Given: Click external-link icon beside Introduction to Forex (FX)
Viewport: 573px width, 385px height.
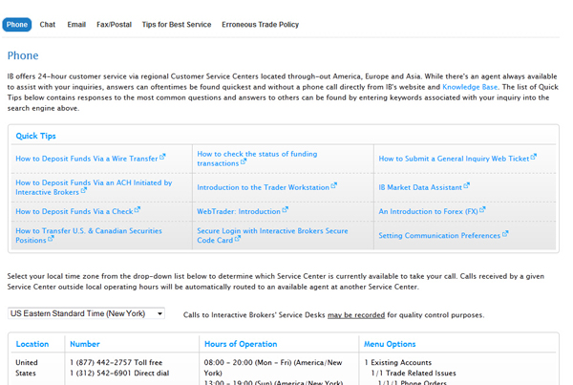Looking at the screenshot, I should 482,209.
